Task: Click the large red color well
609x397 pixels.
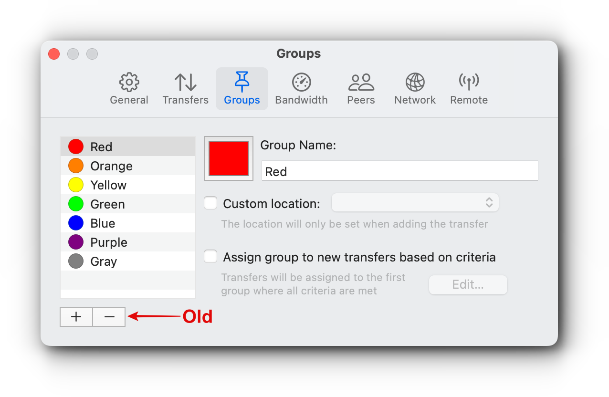Action: pos(229,158)
